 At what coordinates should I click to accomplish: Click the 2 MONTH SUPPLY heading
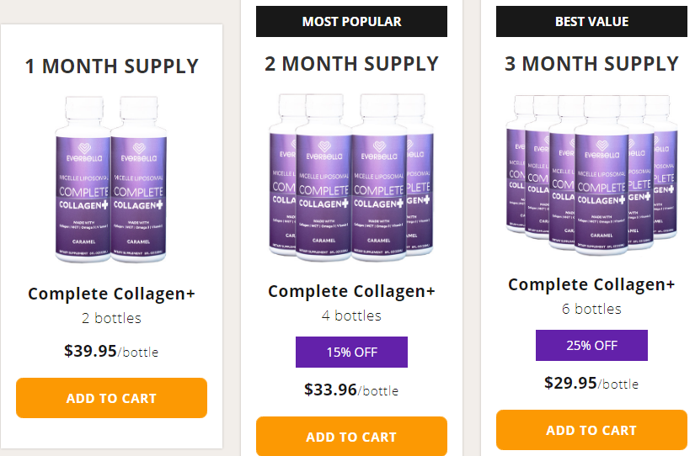click(351, 64)
